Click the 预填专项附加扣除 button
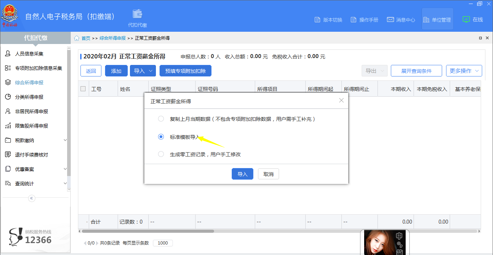The width and height of the screenshot is (493, 255). pos(184,70)
